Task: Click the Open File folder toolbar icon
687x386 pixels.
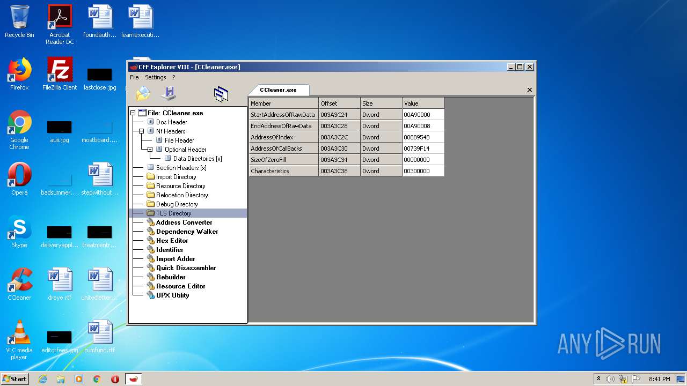Action: [x=143, y=94]
